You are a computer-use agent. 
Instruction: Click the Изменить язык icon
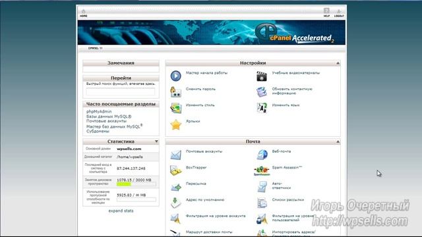tap(262, 108)
